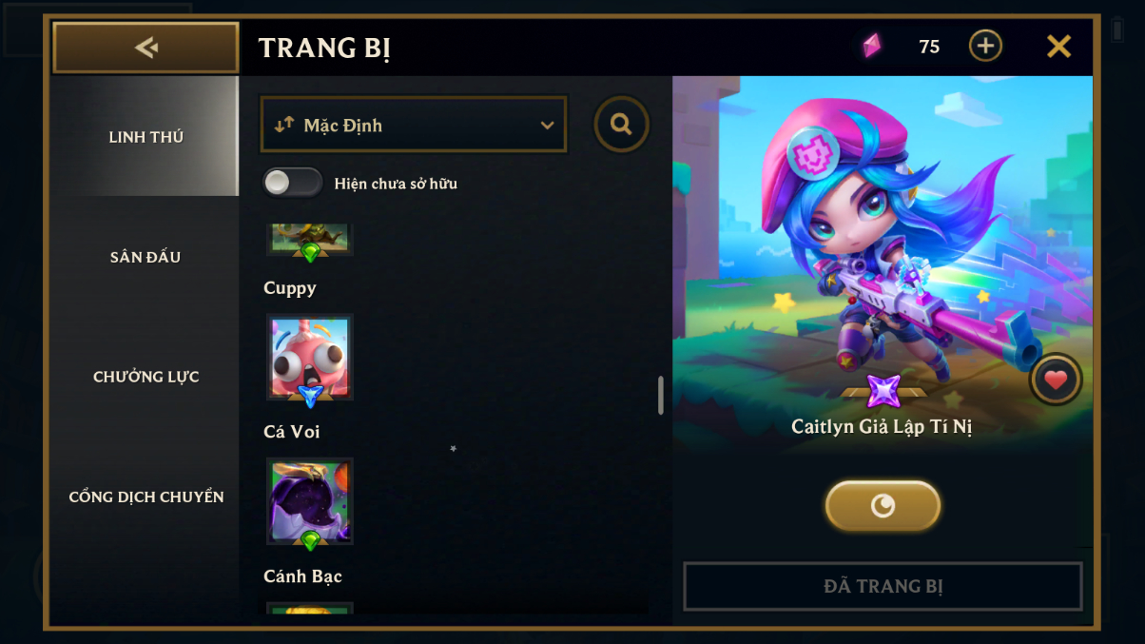Open Cổng Dịch Chuyển tab
The image size is (1145, 644).
(146, 497)
